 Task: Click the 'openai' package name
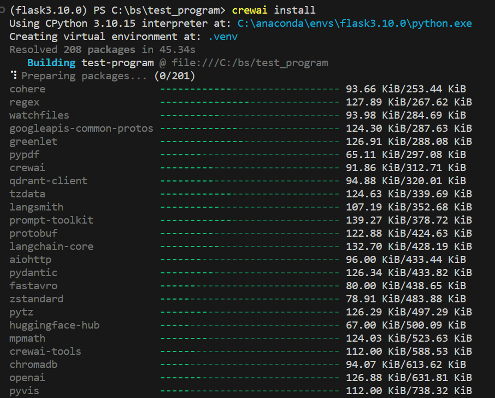tap(27, 378)
